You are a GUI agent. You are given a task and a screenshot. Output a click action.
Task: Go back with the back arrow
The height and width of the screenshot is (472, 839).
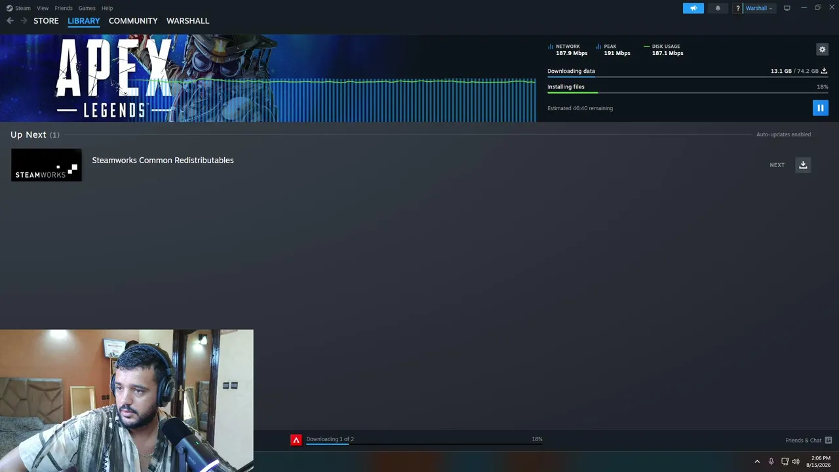click(x=10, y=21)
